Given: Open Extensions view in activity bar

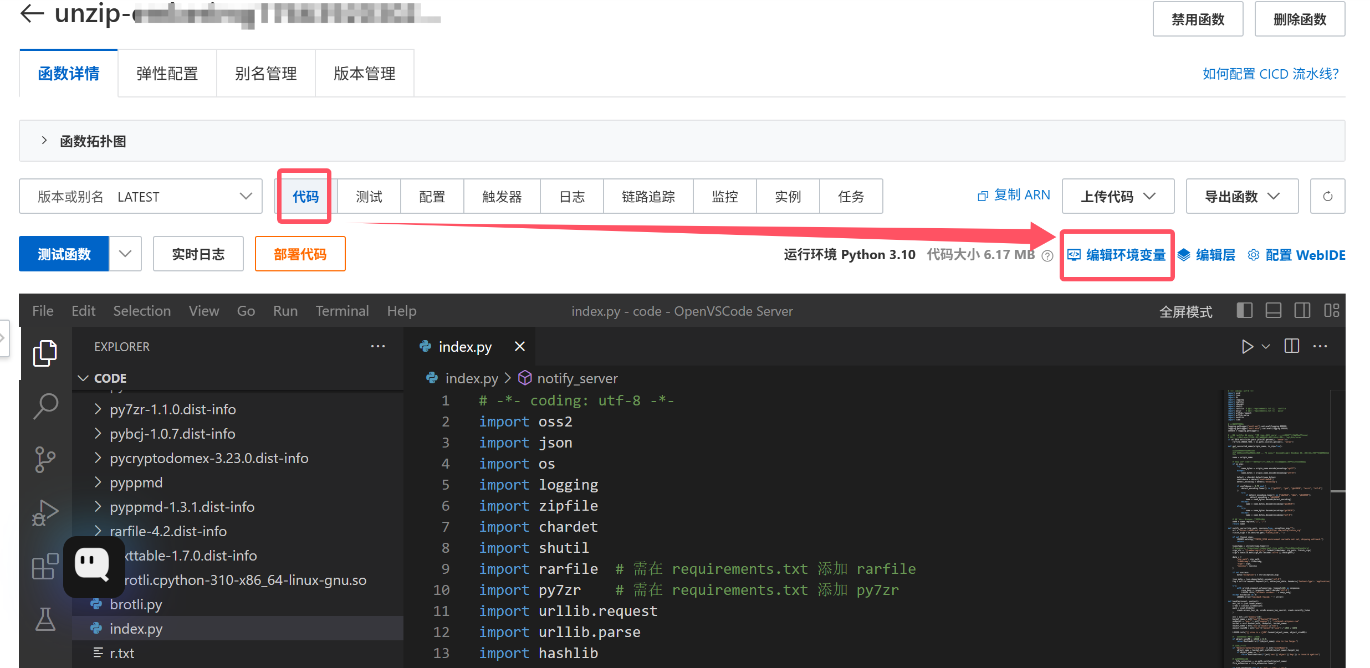Looking at the screenshot, I should coord(45,566).
